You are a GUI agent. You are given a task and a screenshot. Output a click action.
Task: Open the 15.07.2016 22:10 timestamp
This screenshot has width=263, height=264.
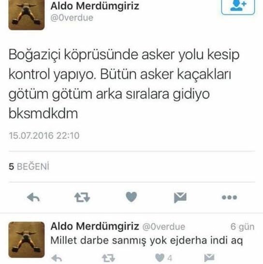point(44,136)
